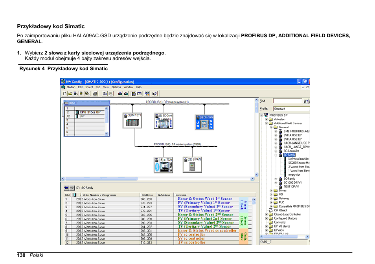Screen dimensions: 375x264
Task: Save and compile the configuration
Action: [x=75, y=93]
